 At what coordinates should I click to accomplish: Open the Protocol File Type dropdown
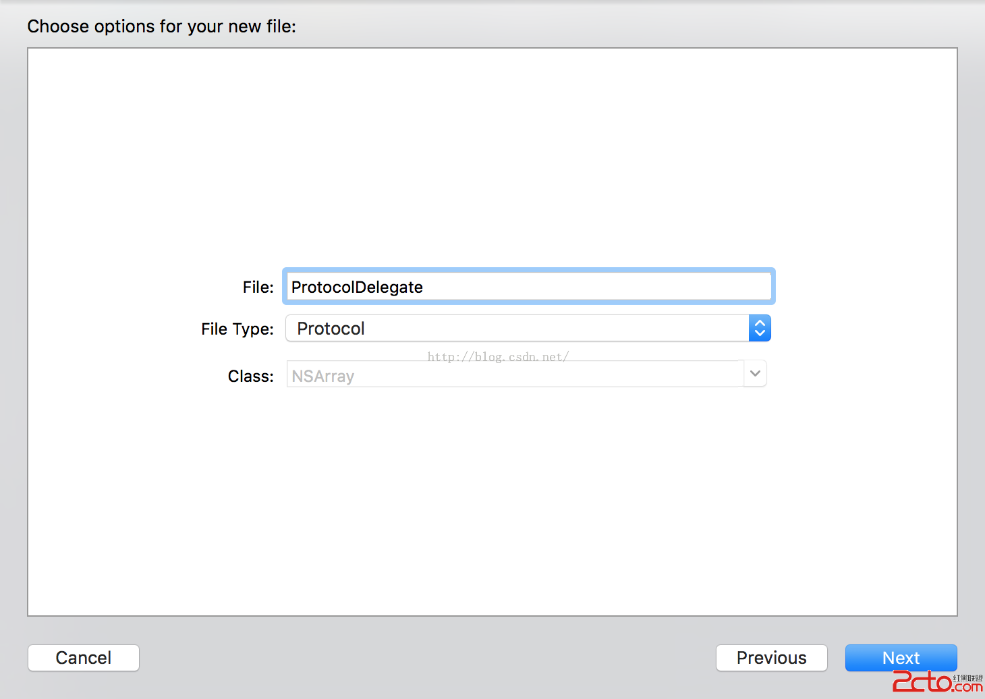[519, 329]
